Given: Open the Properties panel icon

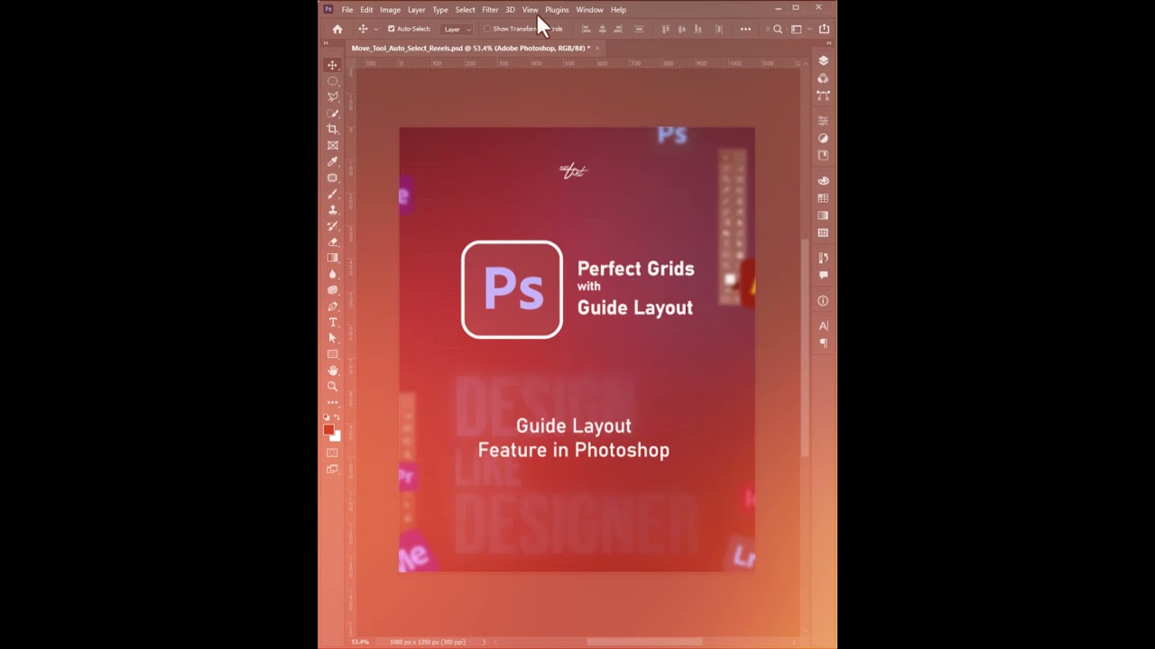Looking at the screenshot, I should click(x=823, y=121).
